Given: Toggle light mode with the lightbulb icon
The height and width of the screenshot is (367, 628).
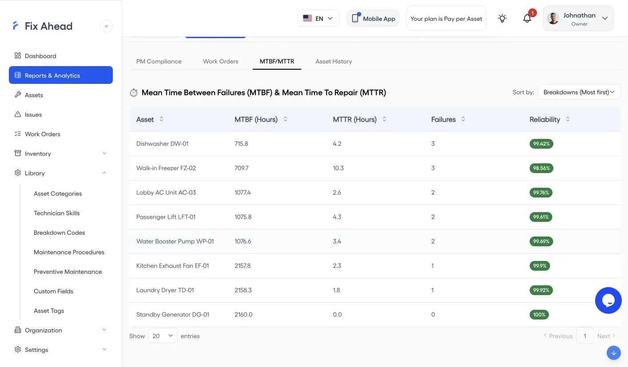Looking at the screenshot, I should [x=502, y=18].
